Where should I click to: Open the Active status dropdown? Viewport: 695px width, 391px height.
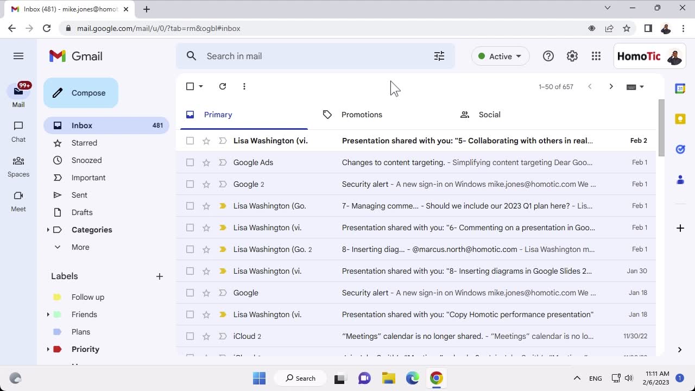500,56
